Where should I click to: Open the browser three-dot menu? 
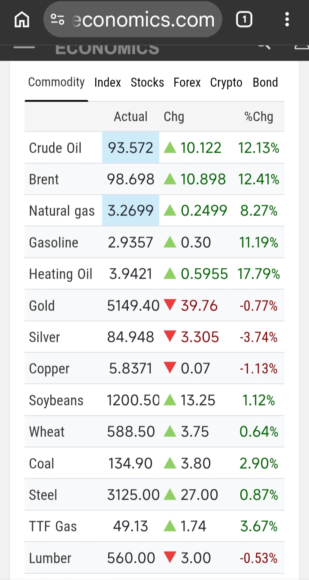pyautogui.click(x=287, y=20)
